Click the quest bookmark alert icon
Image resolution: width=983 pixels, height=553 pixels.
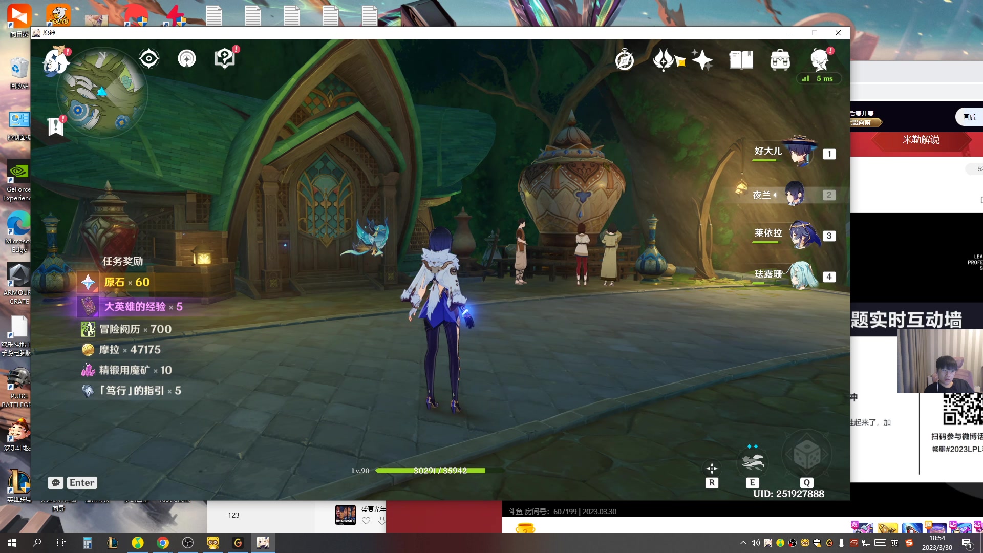coord(55,126)
